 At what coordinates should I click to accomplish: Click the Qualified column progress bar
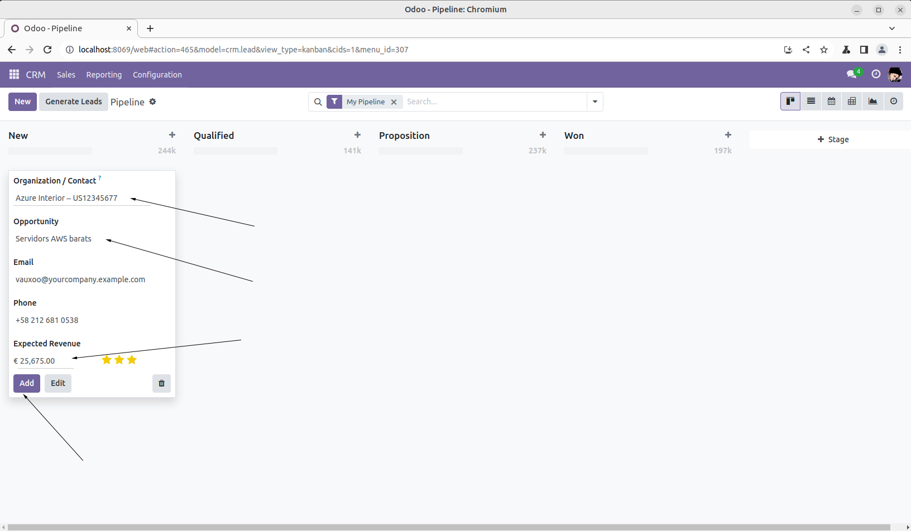[236, 151]
